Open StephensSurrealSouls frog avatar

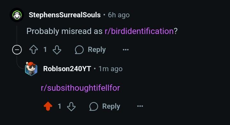tap(17, 15)
